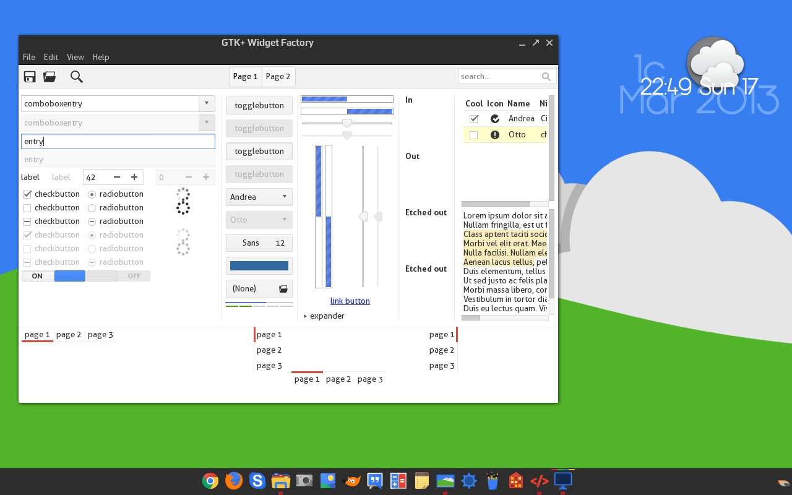Decrease the 42 spin value with minus
Image resolution: width=792 pixels, height=495 pixels.
tap(117, 178)
